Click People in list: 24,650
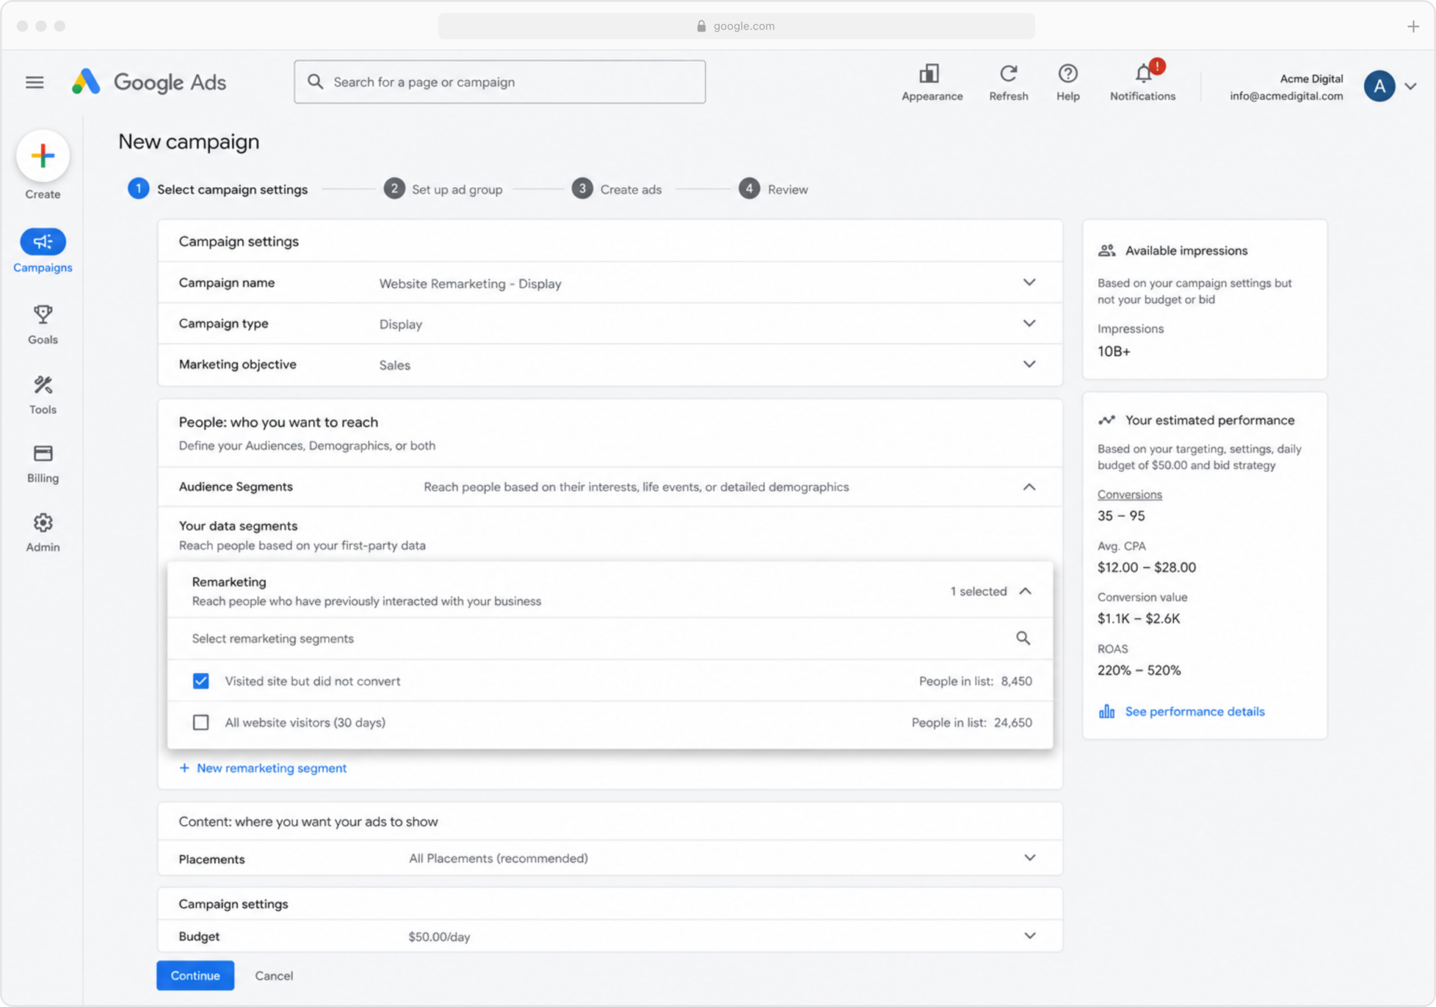This screenshot has width=1436, height=1007. click(x=972, y=723)
